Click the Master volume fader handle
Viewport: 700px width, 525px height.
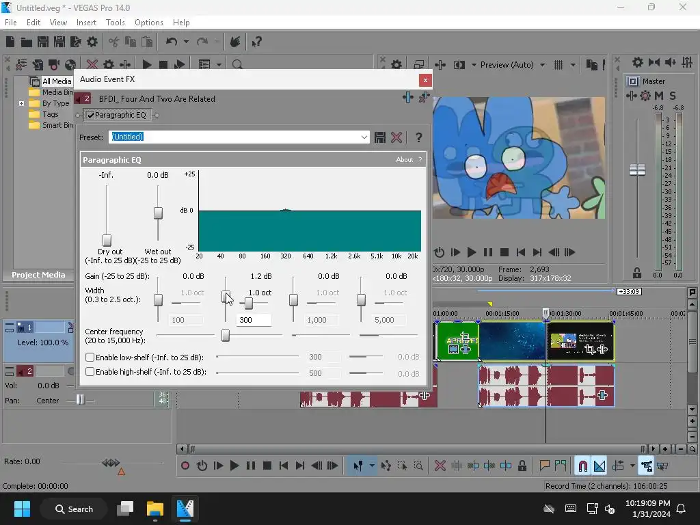tap(637, 170)
